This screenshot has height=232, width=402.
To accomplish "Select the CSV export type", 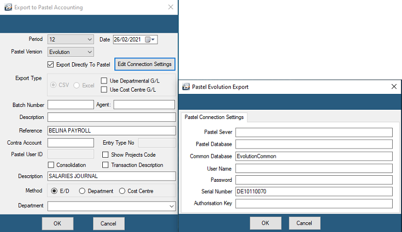I will [54, 85].
